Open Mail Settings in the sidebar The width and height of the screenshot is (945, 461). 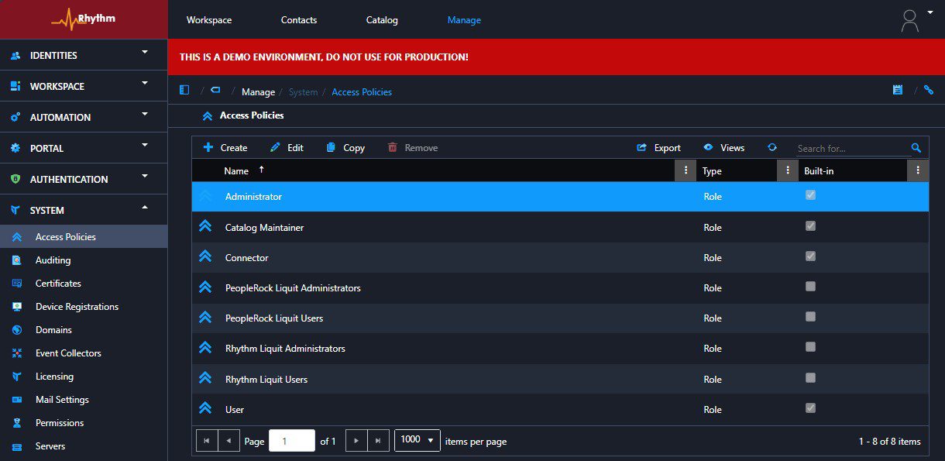pos(62,400)
